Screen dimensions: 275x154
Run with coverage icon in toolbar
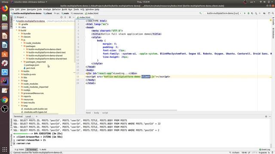pyautogui.click(x=252, y=13)
